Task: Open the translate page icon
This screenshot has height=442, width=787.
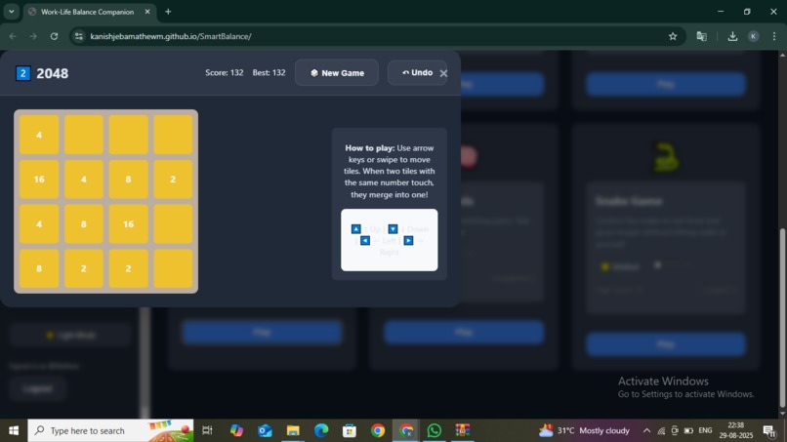Action: pyautogui.click(x=702, y=36)
